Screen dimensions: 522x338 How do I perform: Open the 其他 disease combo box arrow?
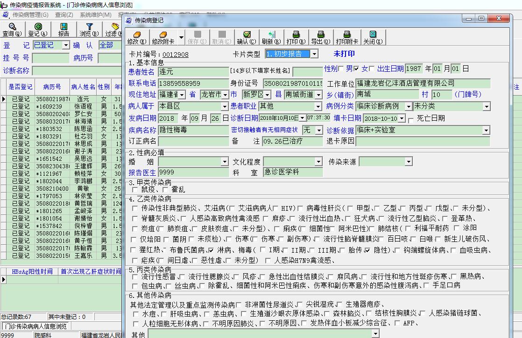click(x=376, y=333)
